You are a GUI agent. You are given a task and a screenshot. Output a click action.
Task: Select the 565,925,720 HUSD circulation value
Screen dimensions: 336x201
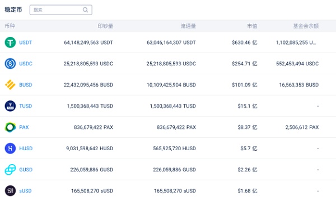coord(174,149)
